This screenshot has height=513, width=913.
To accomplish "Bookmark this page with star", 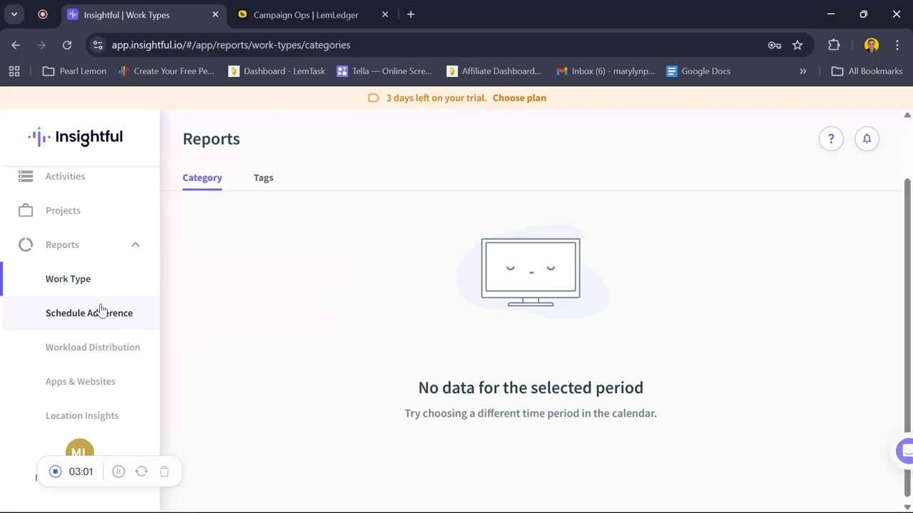I will [797, 45].
